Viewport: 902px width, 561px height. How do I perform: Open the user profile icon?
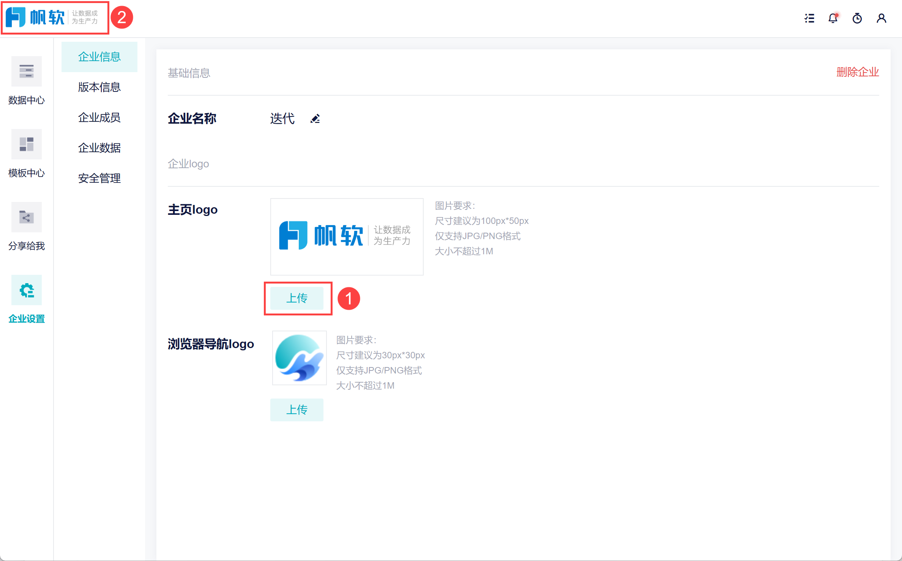coord(881,18)
